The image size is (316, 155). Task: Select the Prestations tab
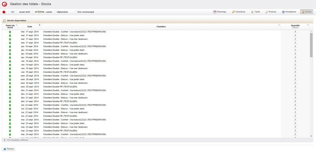[289, 12]
